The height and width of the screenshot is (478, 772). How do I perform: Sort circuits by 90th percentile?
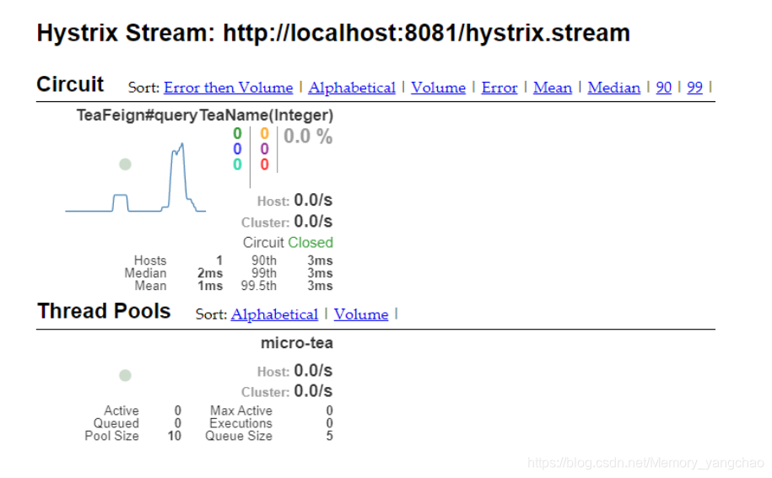click(664, 88)
